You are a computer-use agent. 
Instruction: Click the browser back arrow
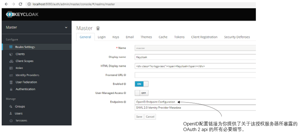pos(6,4)
